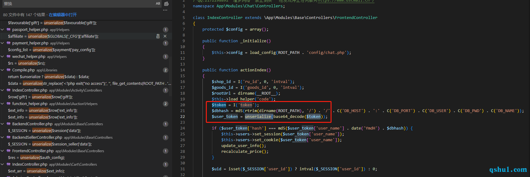Open the $_SESSION unserialize($session['data']) result

(x=45, y=130)
